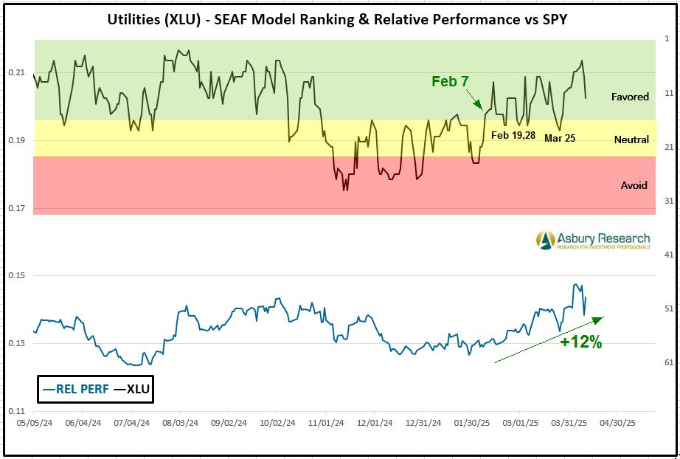Click the +12% performance label
The image size is (680, 459).
580,342
